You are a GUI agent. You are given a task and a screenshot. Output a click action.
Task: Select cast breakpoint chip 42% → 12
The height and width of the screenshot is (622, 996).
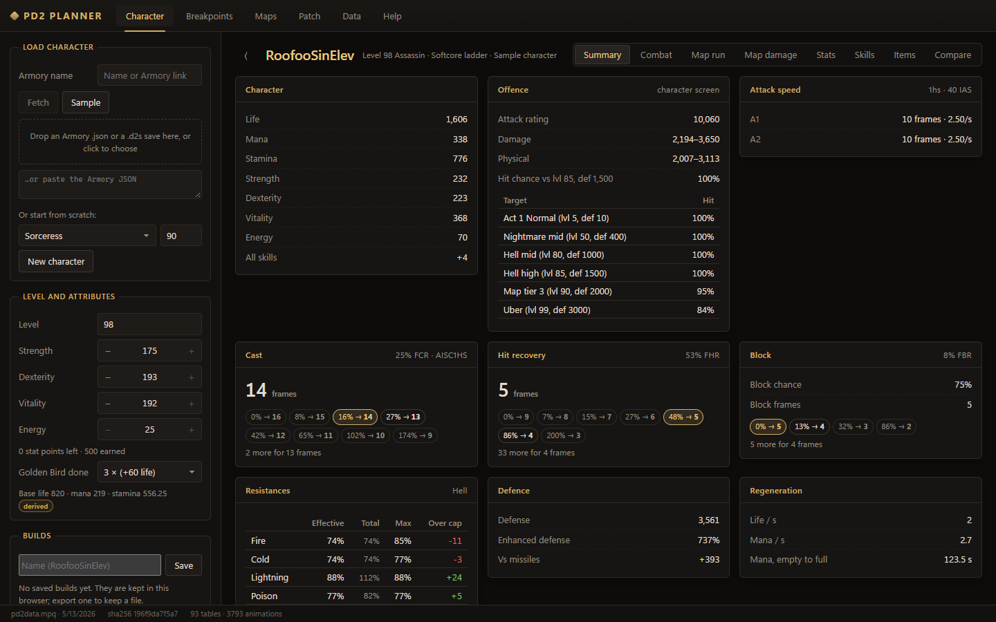[268, 435]
